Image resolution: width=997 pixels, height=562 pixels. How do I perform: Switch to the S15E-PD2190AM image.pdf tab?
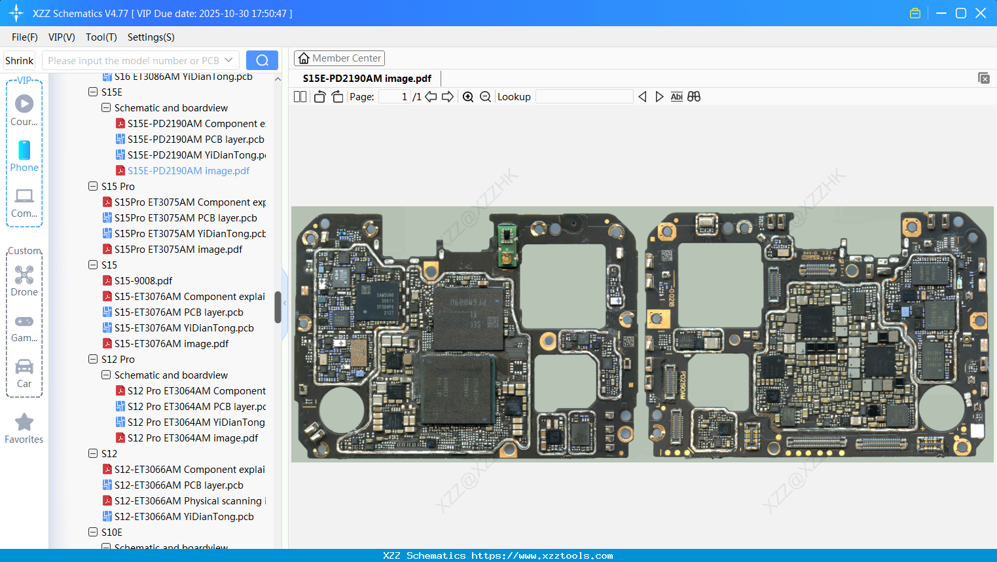[367, 78]
